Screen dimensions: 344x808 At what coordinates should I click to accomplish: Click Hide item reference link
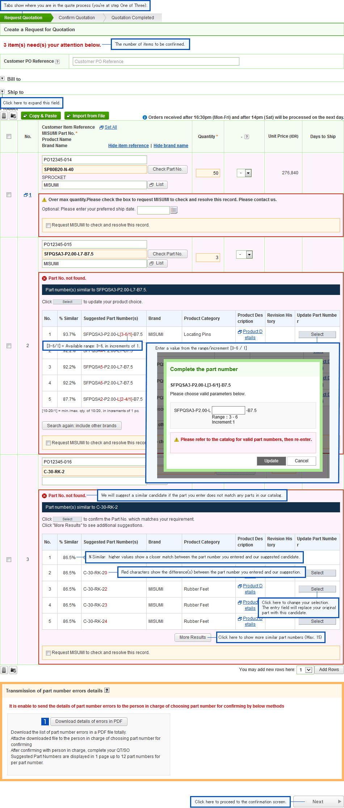point(129,146)
